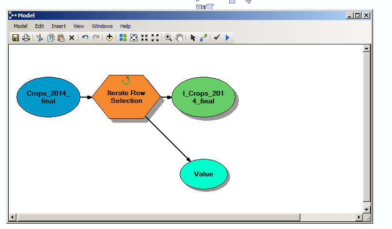The image size is (392, 229).
Task: Click the Undo arrow icon
Action: coord(85,38)
